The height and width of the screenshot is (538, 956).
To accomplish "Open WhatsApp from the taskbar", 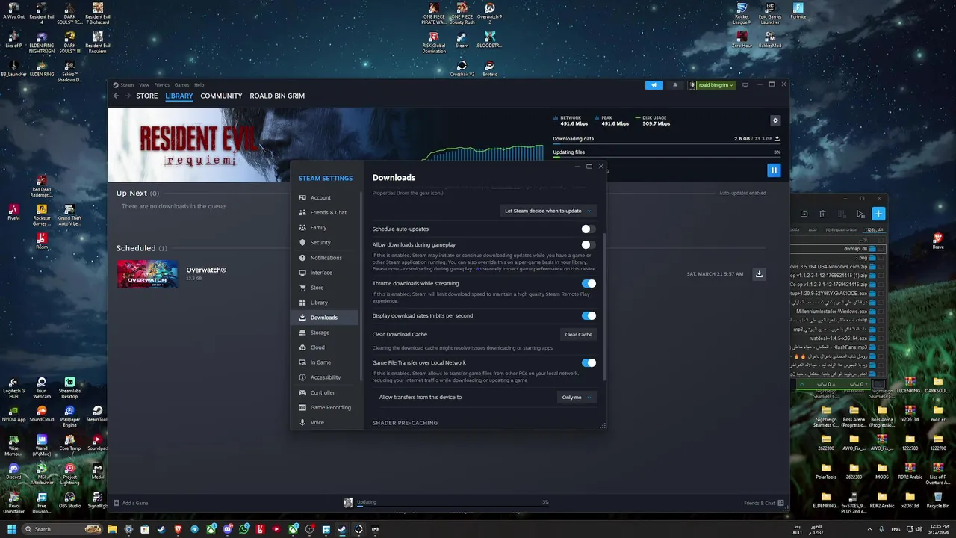I will tap(244, 529).
